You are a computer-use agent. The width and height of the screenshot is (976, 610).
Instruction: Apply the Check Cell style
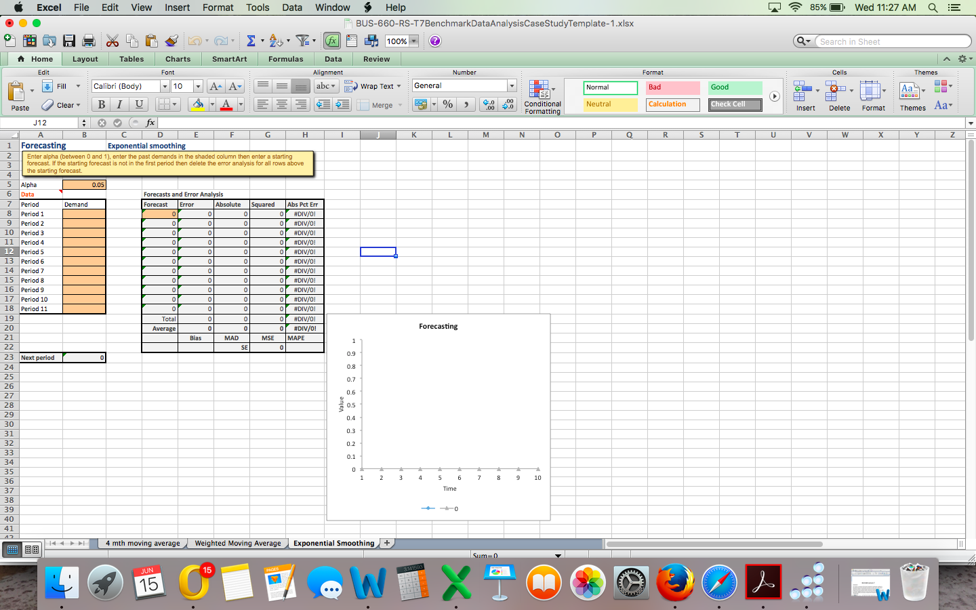735,104
